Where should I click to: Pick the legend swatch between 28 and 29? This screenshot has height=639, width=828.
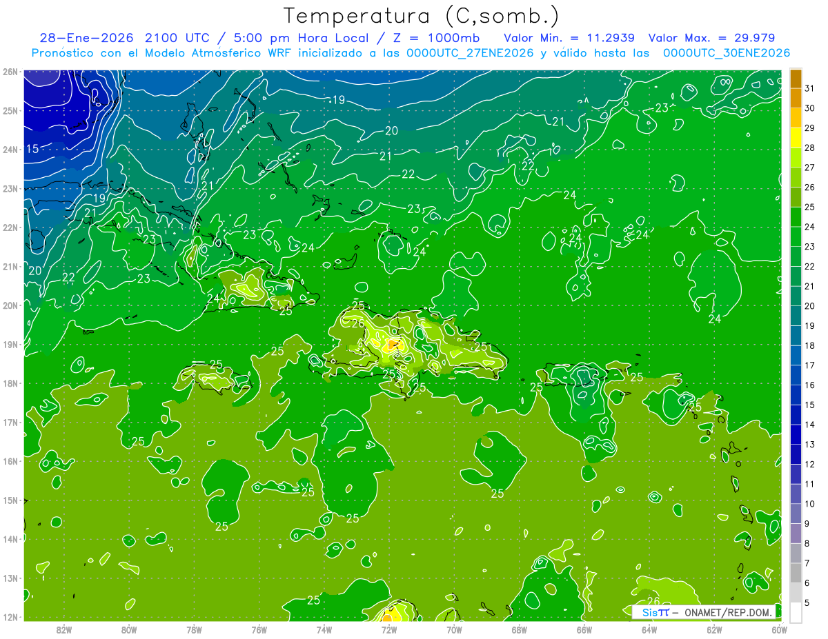coord(796,138)
